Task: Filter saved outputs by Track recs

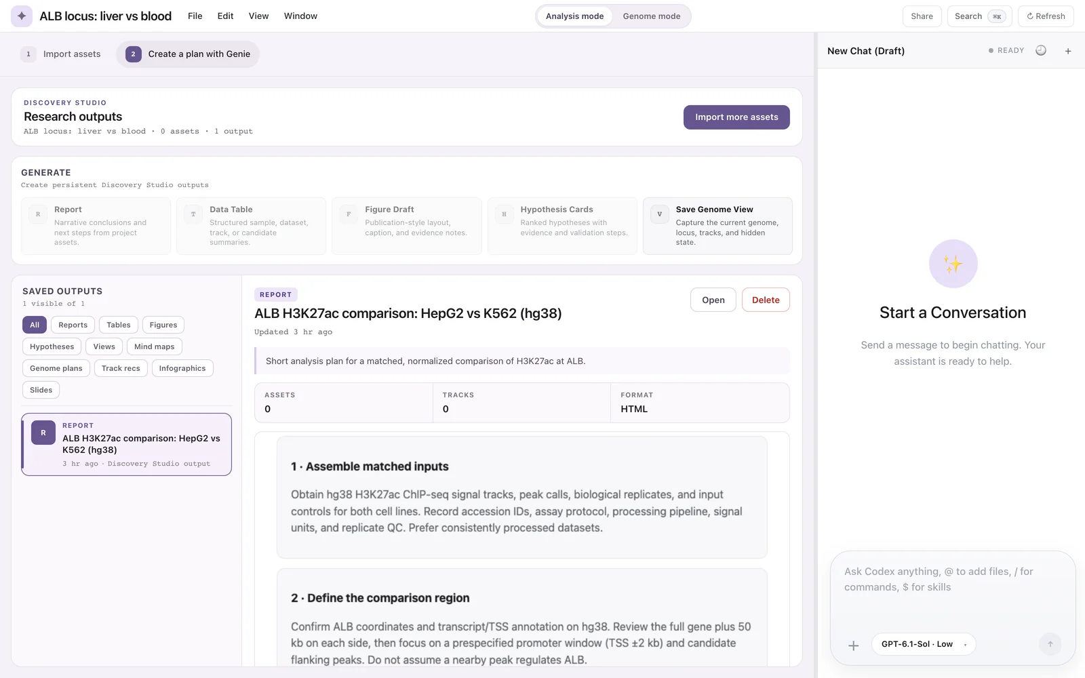Action: [x=121, y=368]
